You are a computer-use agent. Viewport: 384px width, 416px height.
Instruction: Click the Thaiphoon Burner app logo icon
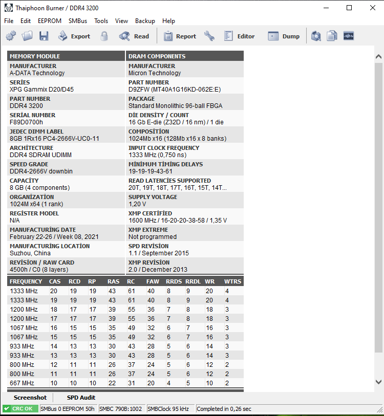9,8
